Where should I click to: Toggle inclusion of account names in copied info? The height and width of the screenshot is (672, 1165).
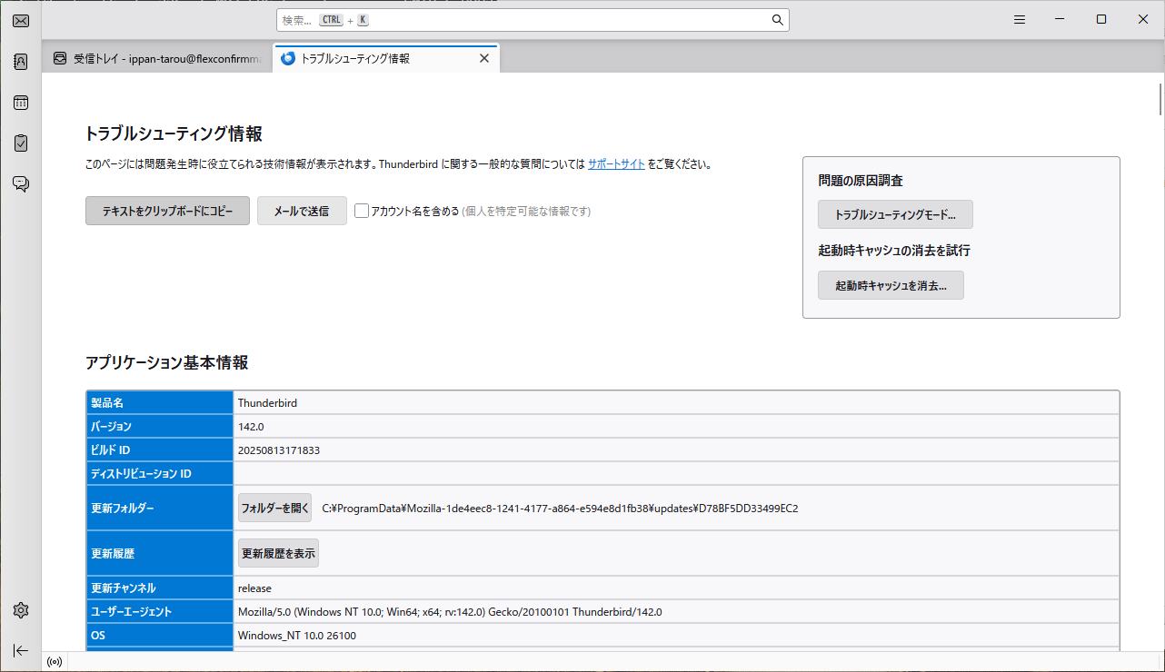point(362,210)
